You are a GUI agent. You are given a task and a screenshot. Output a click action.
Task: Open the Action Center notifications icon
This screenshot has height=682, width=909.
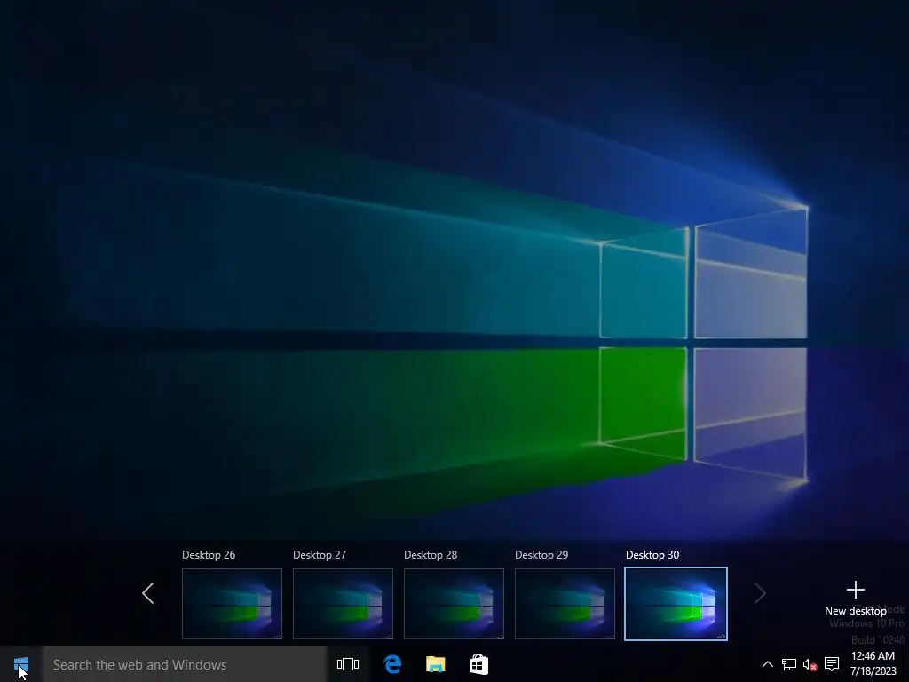coord(832,664)
